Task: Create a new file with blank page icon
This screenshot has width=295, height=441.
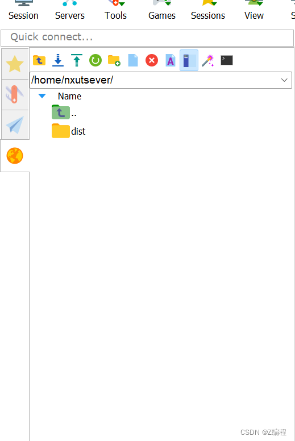Action: coord(133,60)
